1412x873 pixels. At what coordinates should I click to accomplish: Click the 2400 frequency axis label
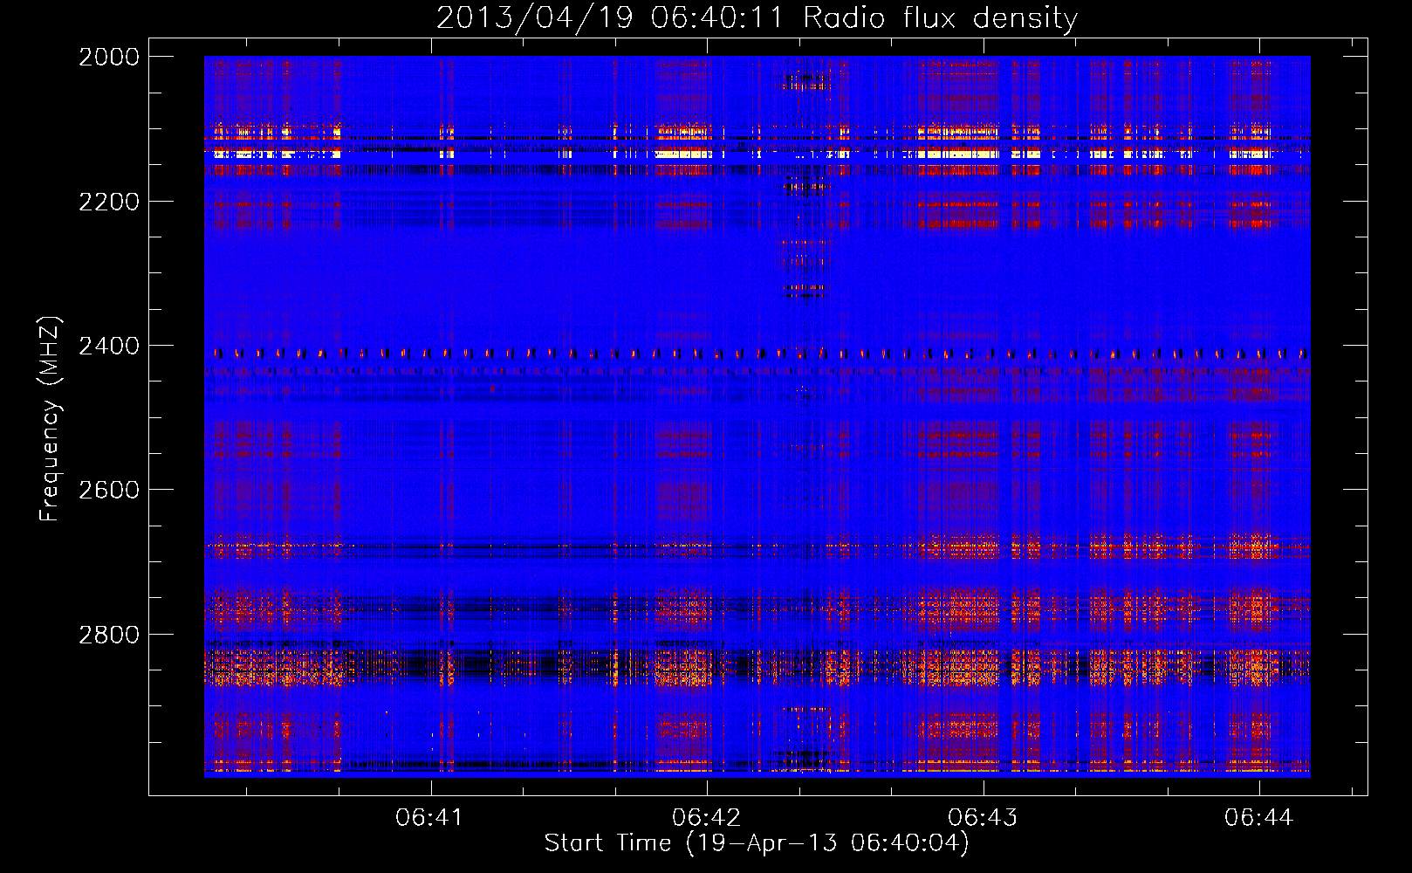click(109, 347)
